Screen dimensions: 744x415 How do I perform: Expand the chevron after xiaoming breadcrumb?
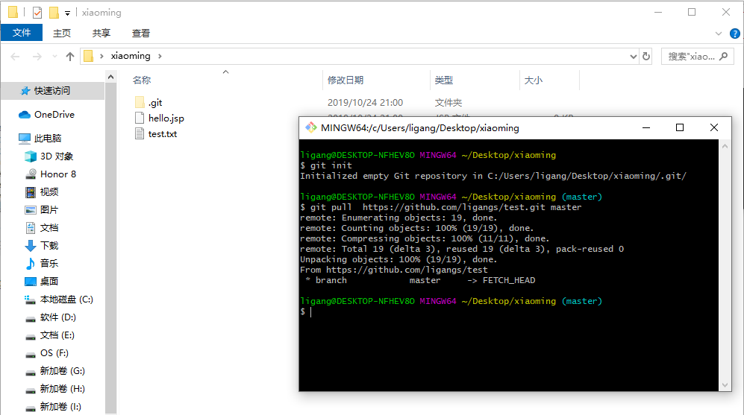[160, 56]
